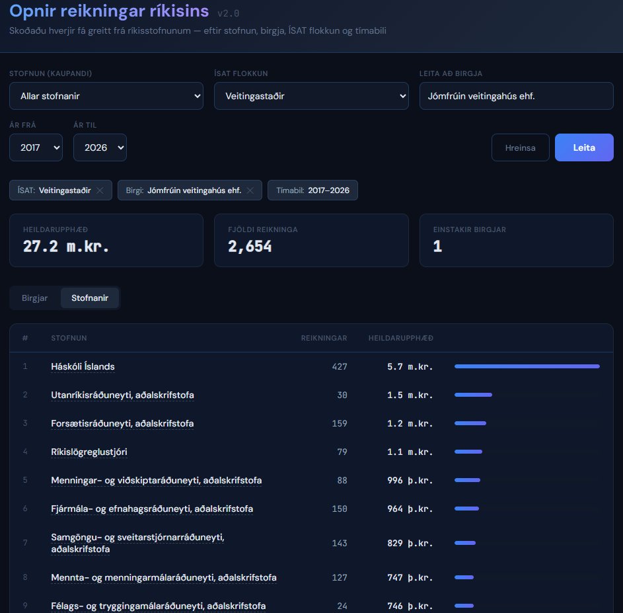The width and height of the screenshot is (623, 613).
Task: Click the 5.7 m.kr. amount
Action: tap(410, 367)
